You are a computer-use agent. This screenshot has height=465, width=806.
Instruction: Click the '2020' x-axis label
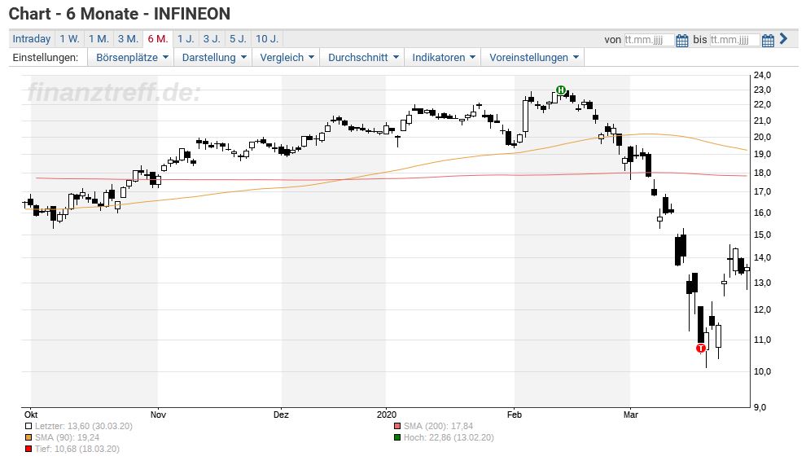point(387,415)
